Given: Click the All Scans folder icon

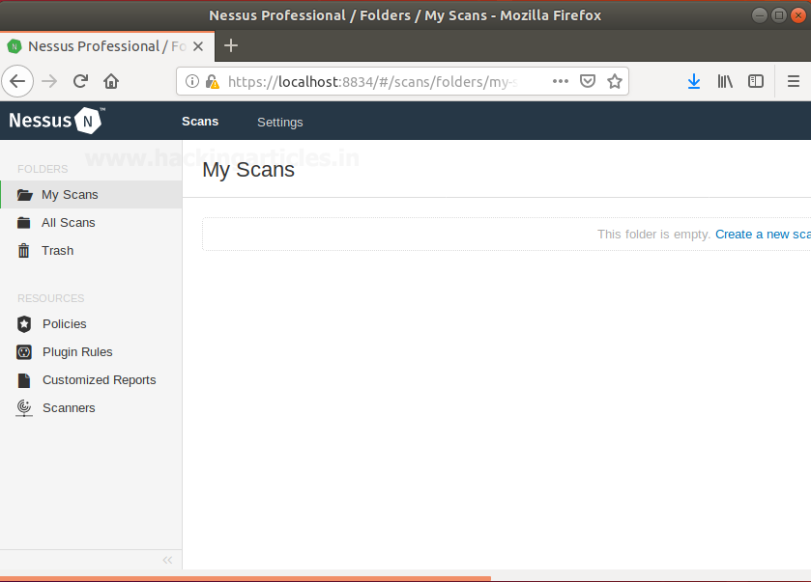Looking at the screenshot, I should (24, 223).
